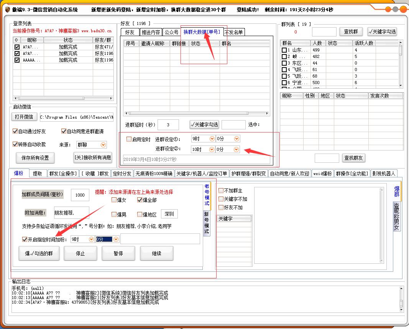Switch to the 公众号 tab

pos(171,32)
